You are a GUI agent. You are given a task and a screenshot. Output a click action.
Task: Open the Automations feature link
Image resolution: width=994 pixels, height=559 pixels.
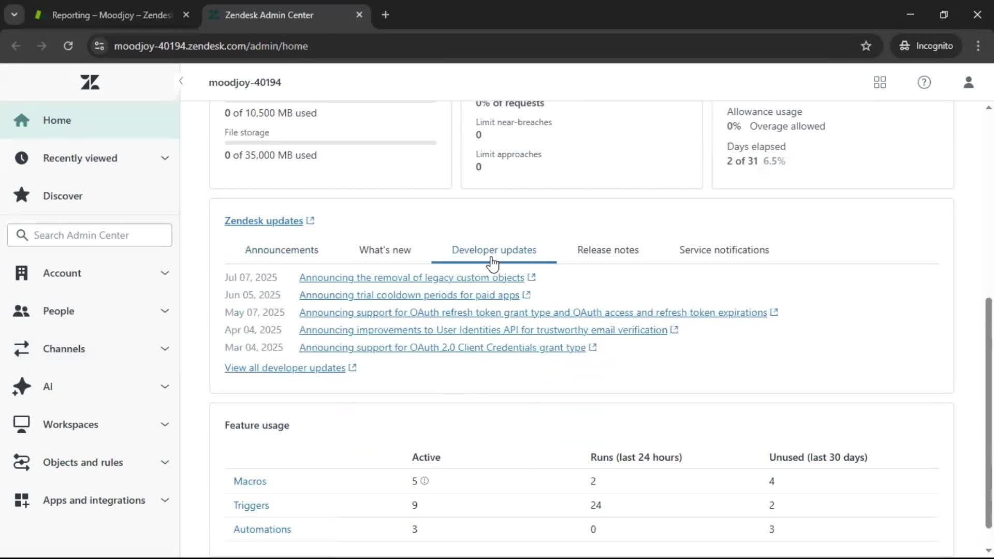point(262,529)
